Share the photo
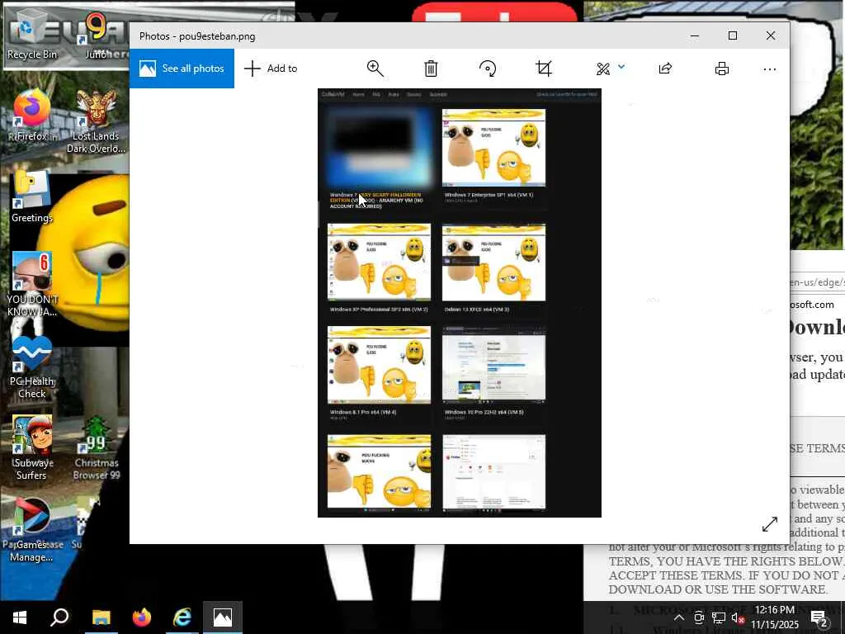 coord(666,69)
